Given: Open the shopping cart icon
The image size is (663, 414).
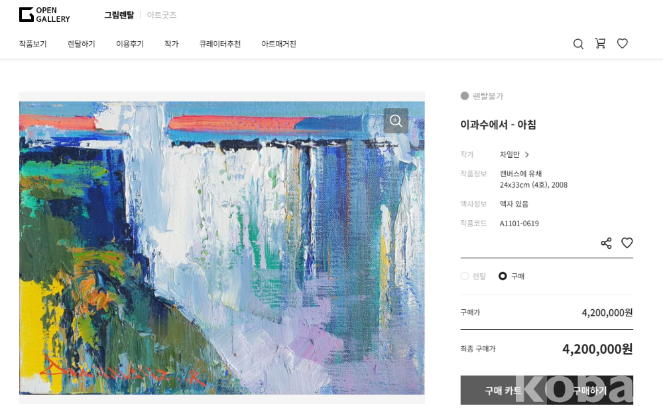Looking at the screenshot, I should click(x=600, y=43).
